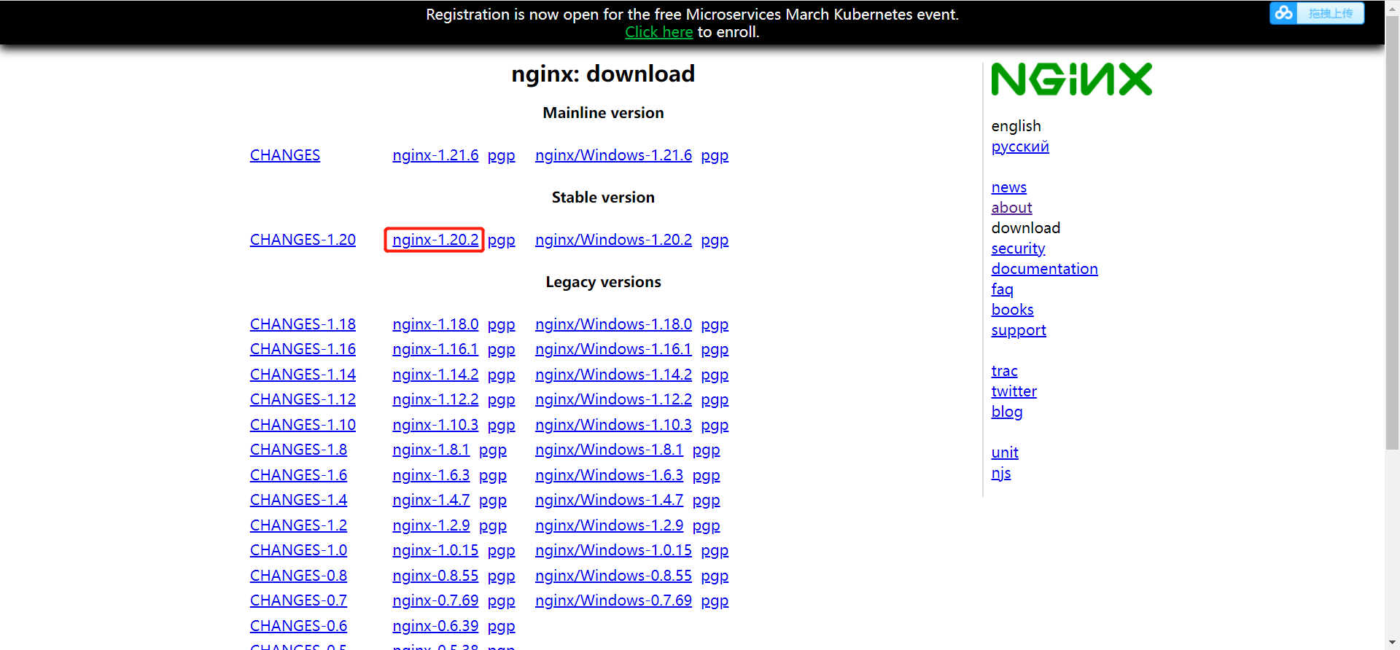The width and height of the screenshot is (1400, 650).
Task: Open pgp signature for nginx-1.21.6
Action: click(x=501, y=156)
